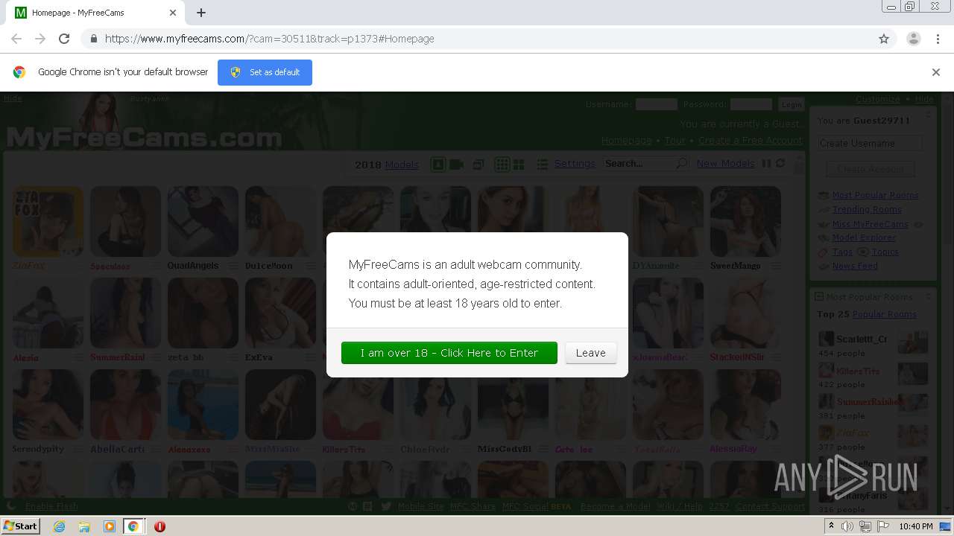Image resolution: width=954 pixels, height=536 pixels.
Task: Click Set as default browser button
Action: click(x=265, y=72)
